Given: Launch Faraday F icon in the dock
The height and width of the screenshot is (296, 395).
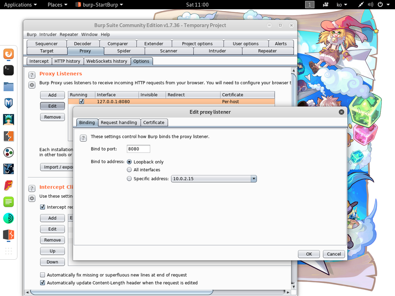Looking at the screenshot, I should [x=8, y=186].
